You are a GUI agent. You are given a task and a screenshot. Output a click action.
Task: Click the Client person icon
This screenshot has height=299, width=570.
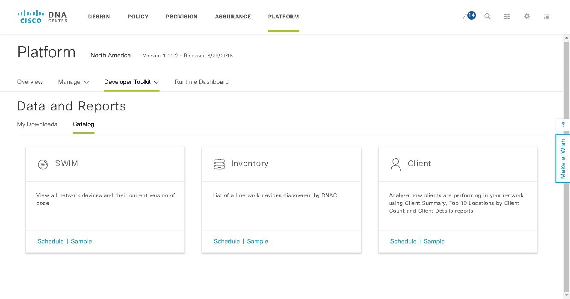pos(396,164)
